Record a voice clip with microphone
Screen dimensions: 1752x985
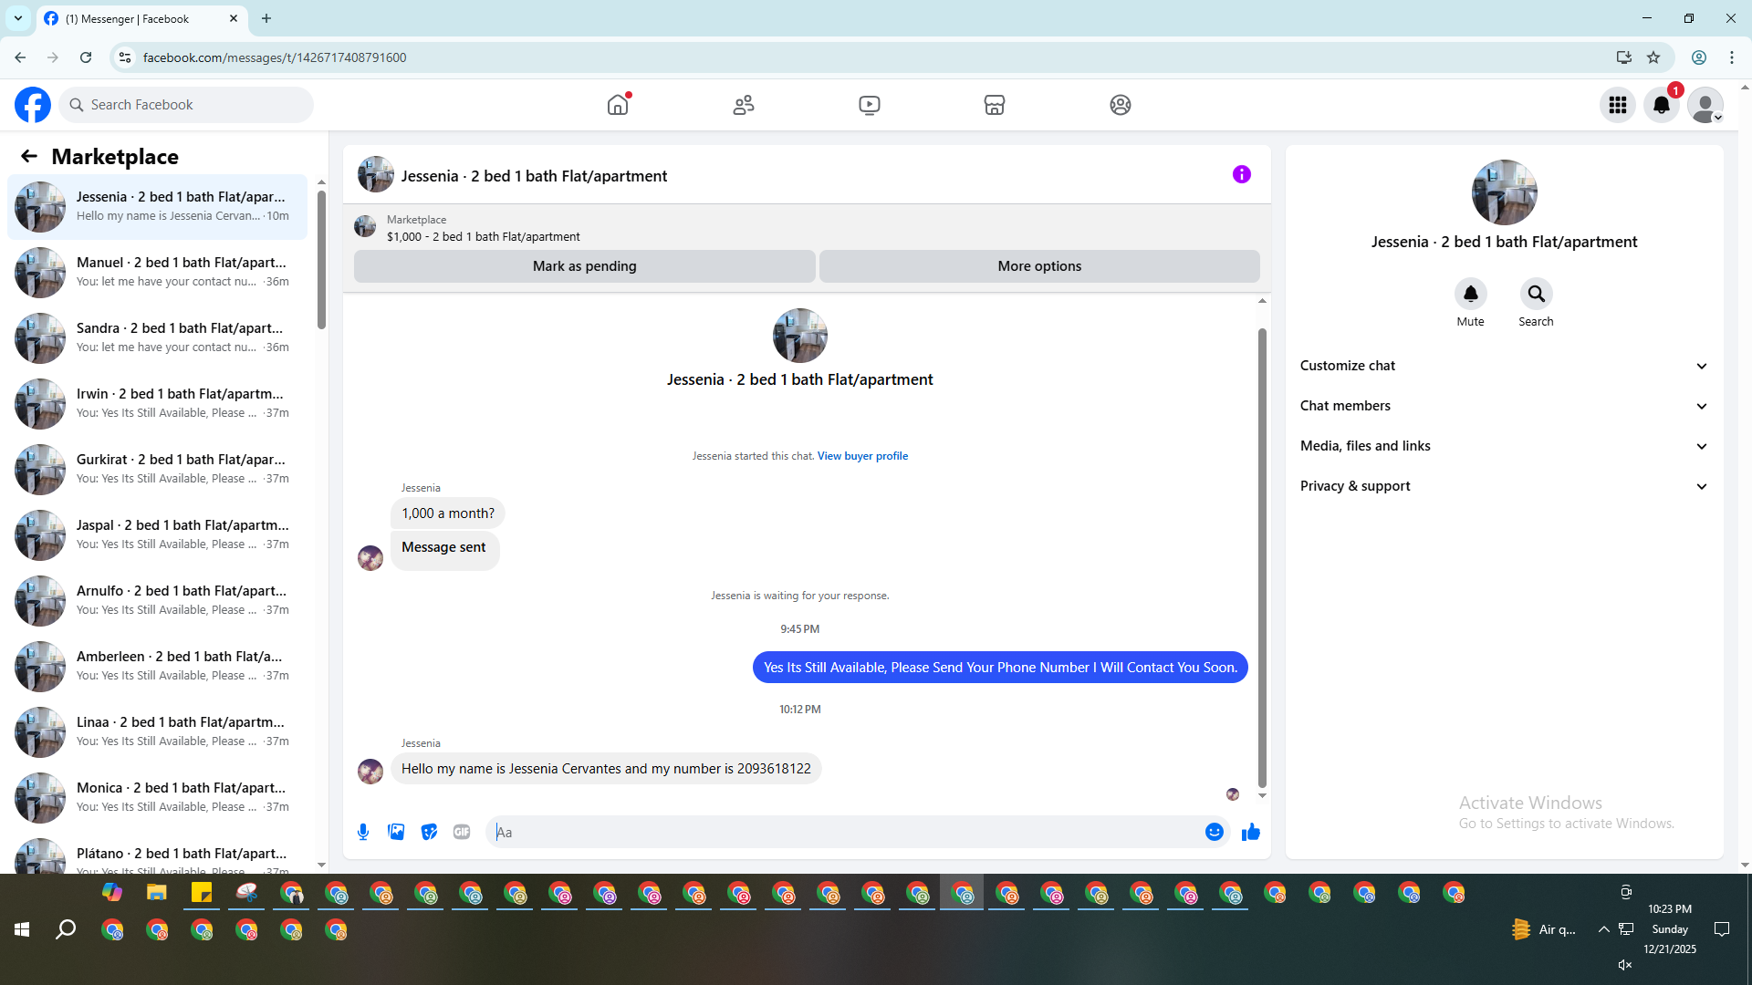click(x=363, y=832)
